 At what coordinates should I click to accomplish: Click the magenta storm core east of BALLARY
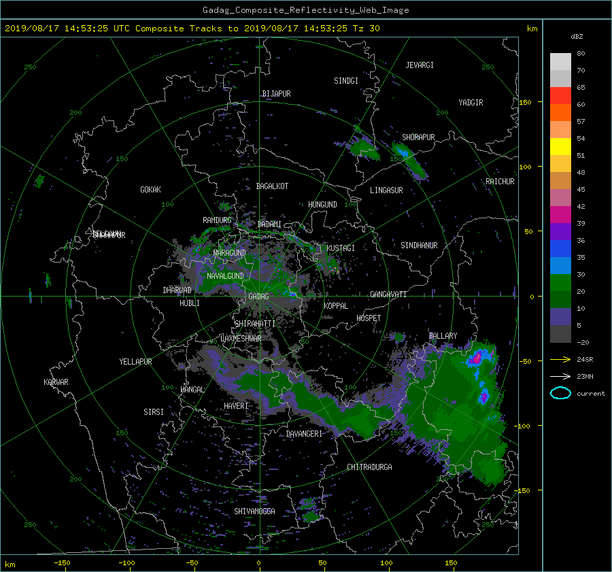coord(477,357)
